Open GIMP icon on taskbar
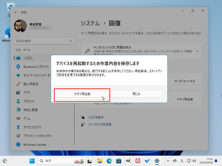Image resolution: width=222 pixels, height=166 pixels. pos(128,161)
